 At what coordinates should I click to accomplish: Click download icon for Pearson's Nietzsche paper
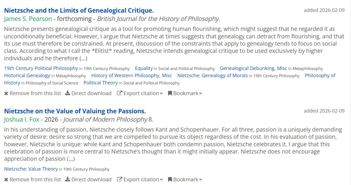point(68,93)
